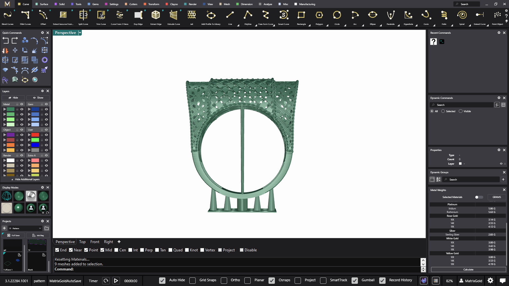The image size is (509, 286).
Task: Expand the white Render layer arrow
Action: click(5, 160)
